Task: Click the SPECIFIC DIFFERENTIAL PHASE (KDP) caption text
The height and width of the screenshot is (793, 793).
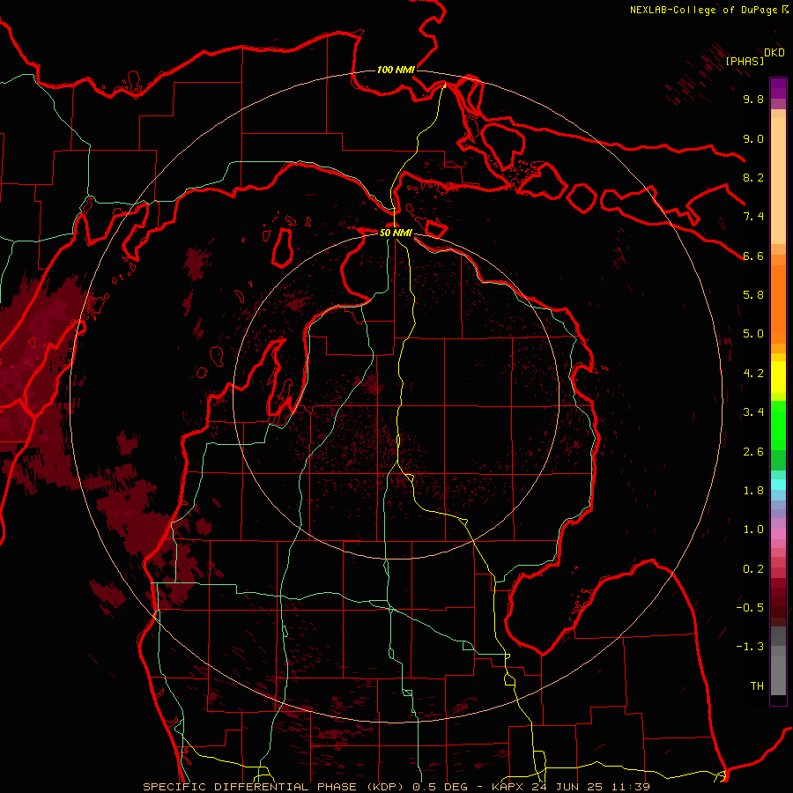Action: (x=275, y=787)
